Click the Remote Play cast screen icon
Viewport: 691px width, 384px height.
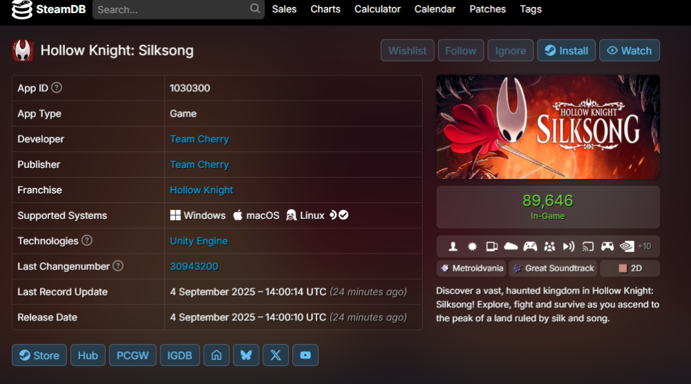(x=588, y=246)
